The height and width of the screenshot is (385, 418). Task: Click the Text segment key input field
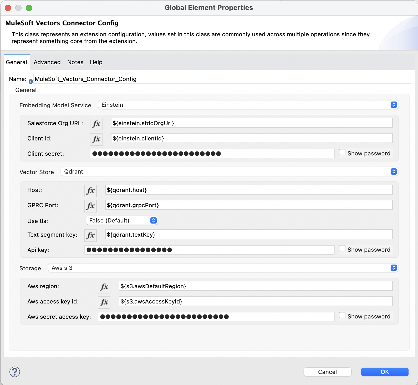(249, 235)
